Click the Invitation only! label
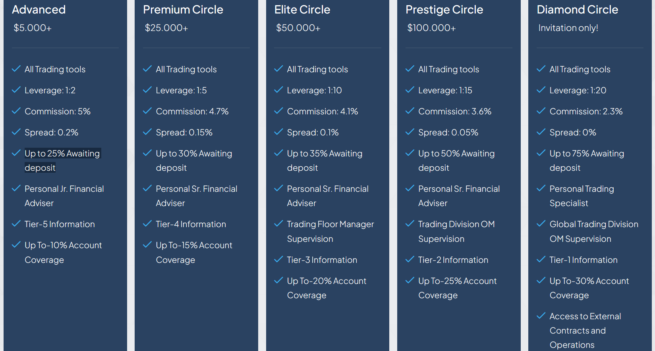Viewport: 655px width, 351px height. click(568, 28)
